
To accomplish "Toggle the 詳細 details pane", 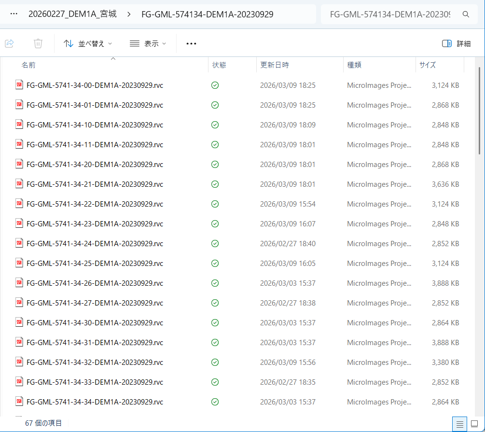I will (456, 43).
